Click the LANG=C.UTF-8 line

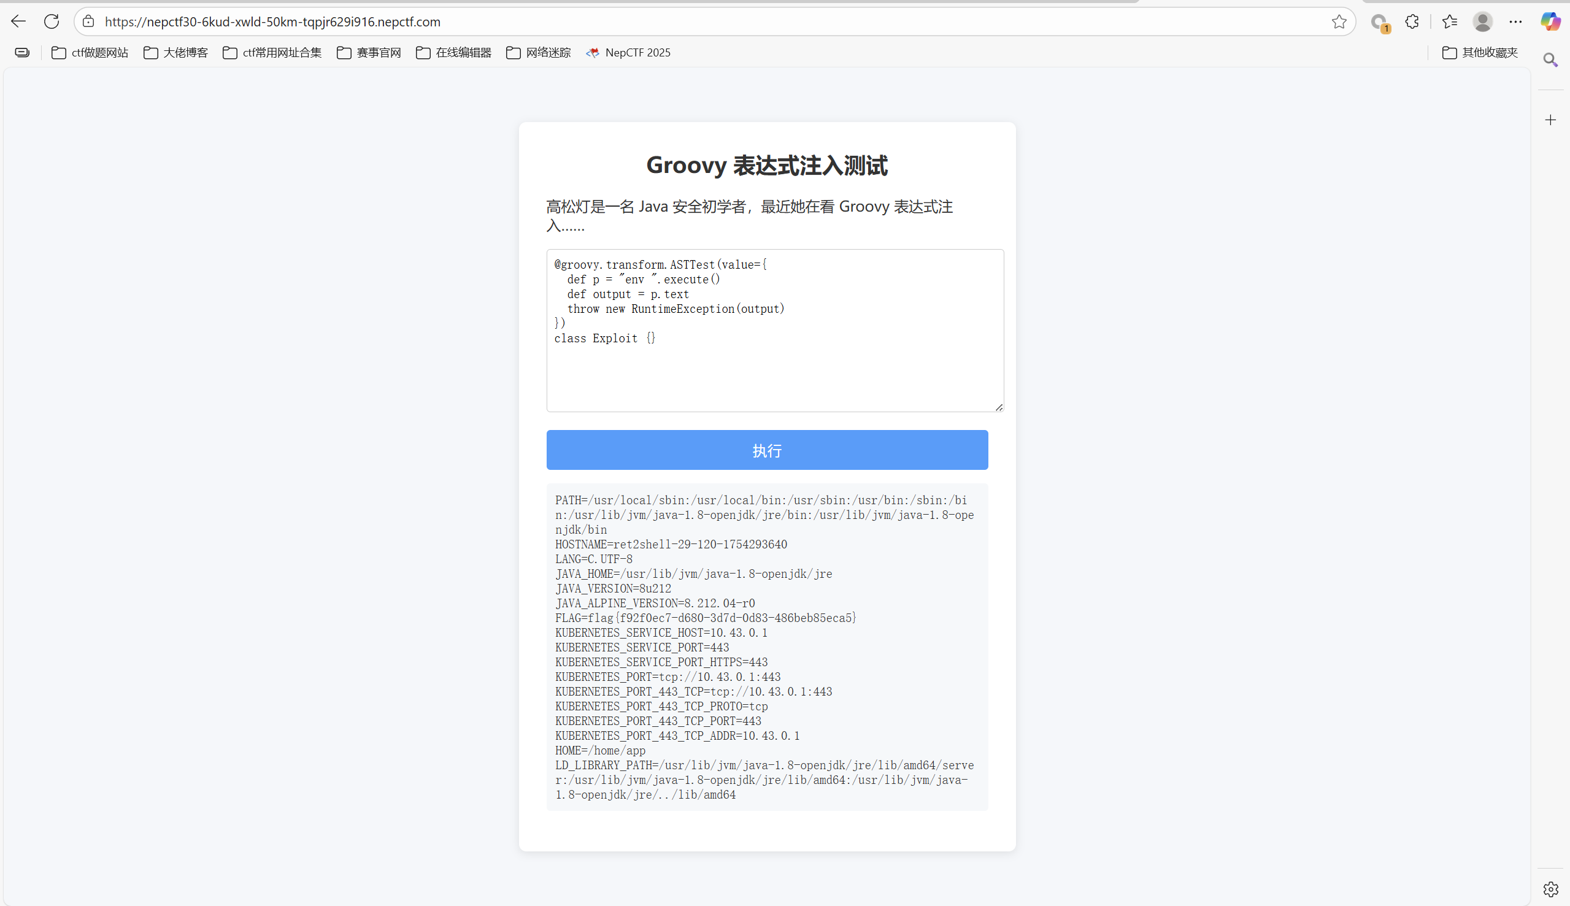594,559
